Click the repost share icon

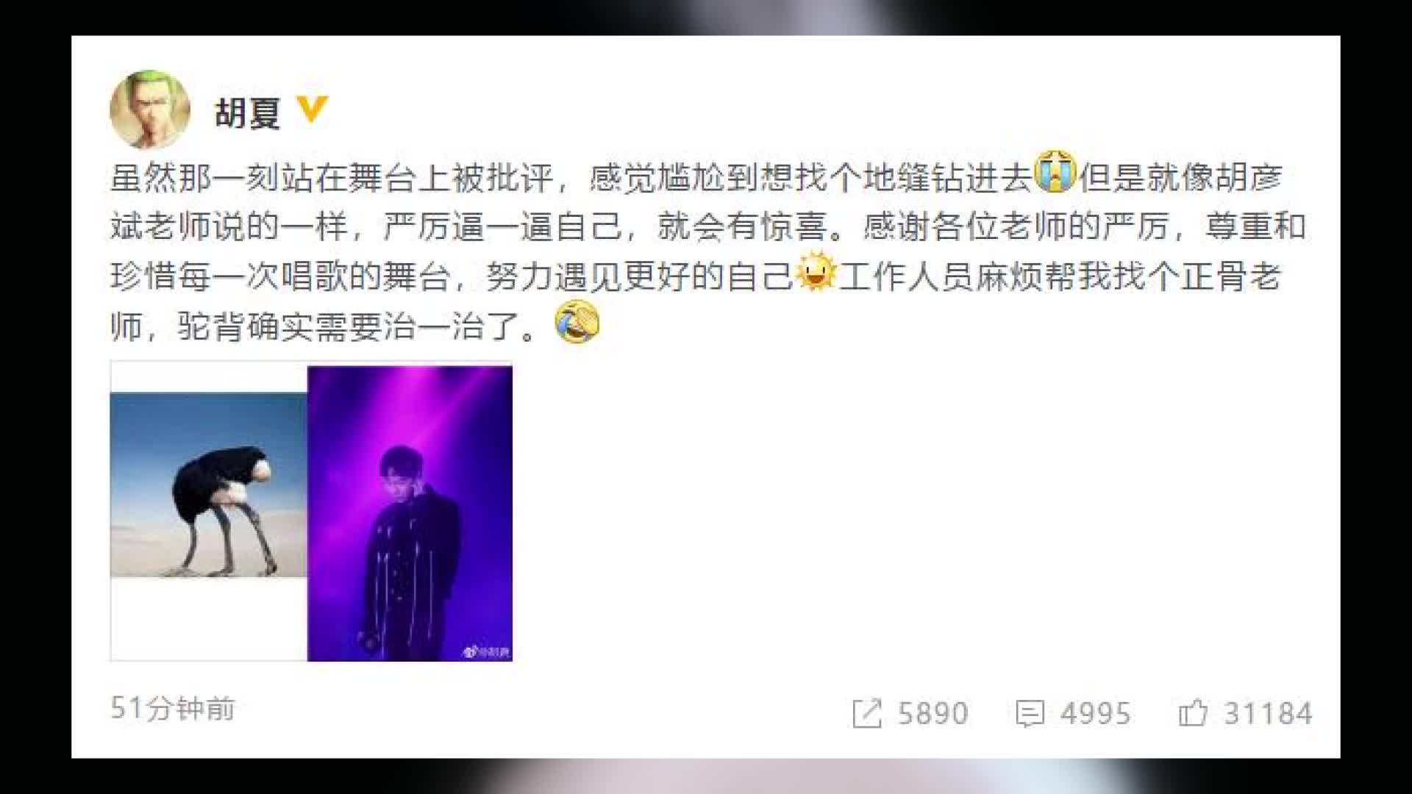pyautogui.click(x=866, y=713)
